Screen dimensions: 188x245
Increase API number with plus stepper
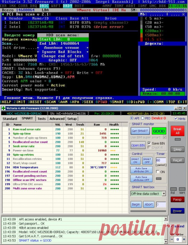tap(184, 239)
